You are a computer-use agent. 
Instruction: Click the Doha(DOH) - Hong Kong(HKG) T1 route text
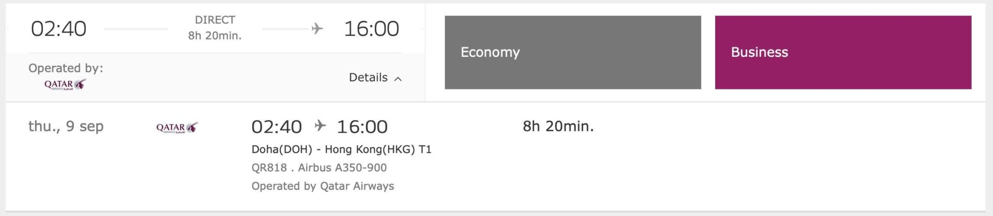pyautogui.click(x=341, y=149)
